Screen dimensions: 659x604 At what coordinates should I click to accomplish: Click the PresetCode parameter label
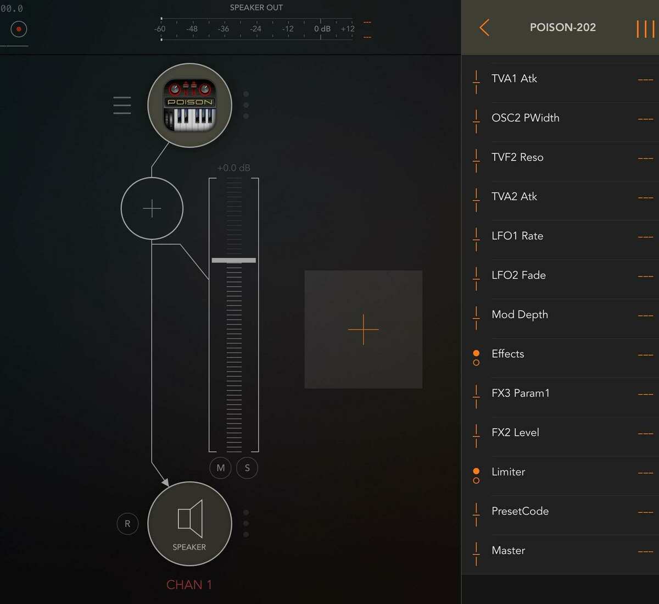pyautogui.click(x=520, y=511)
